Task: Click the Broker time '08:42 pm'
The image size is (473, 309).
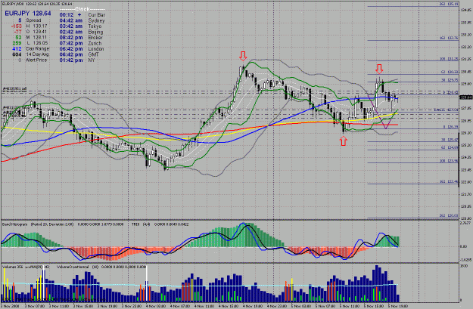Action: click(71, 37)
